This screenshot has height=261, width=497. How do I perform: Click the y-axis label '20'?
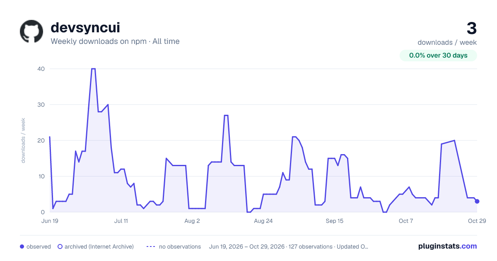pyautogui.click(x=41, y=140)
